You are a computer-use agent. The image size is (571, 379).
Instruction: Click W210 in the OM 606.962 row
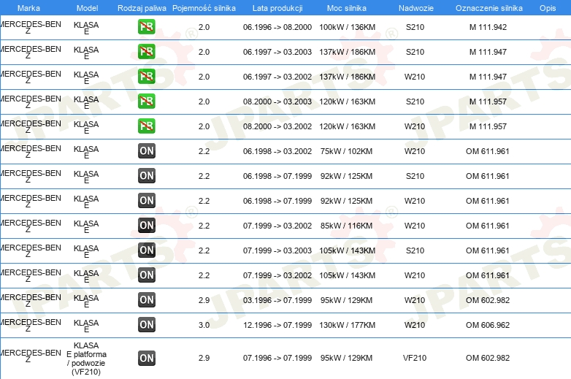coord(415,325)
